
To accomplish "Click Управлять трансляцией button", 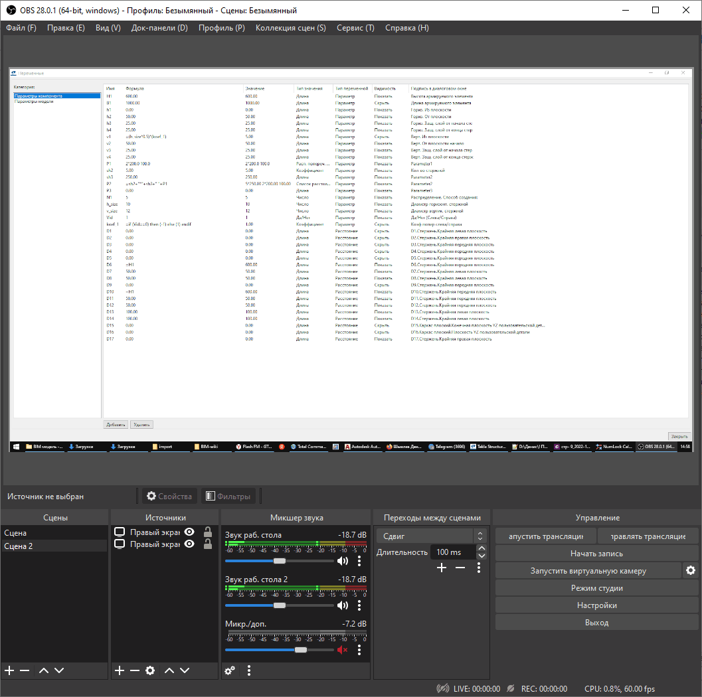I will [648, 536].
